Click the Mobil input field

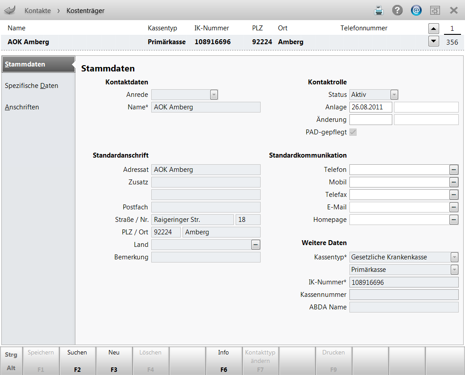[x=399, y=182]
